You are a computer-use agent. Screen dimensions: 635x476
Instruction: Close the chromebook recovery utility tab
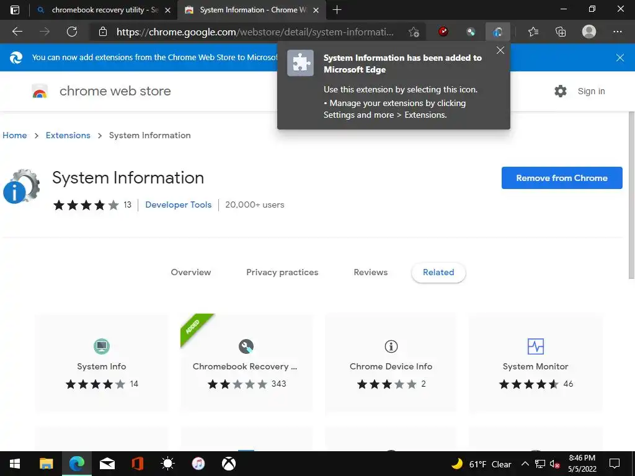167,10
